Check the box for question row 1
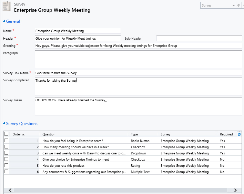The height and width of the screenshot is (194, 244). [x=6, y=141]
